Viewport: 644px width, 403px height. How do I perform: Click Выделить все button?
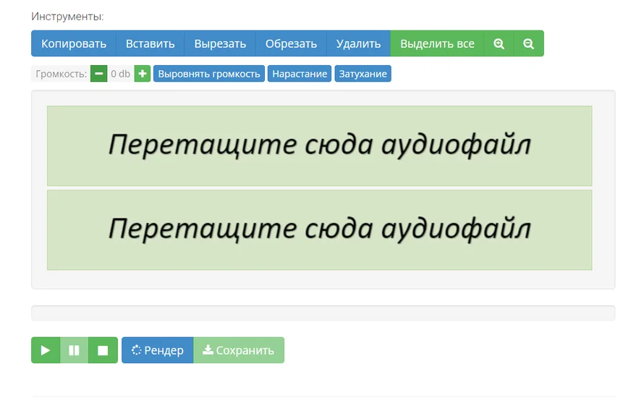pos(437,43)
